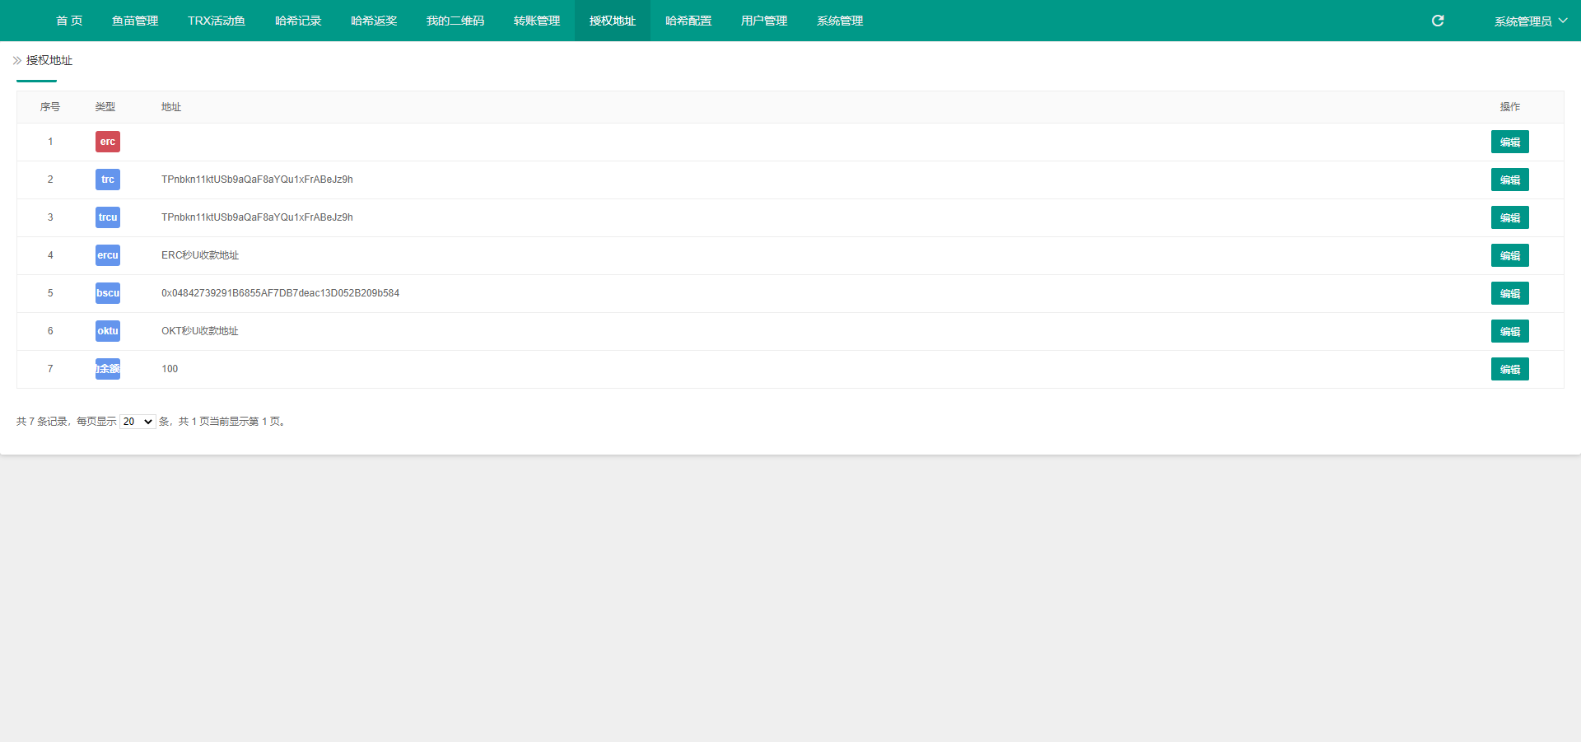Edit the trc row
Image resolution: width=1581 pixels, height=742 pixels.
pos(1509,180)
